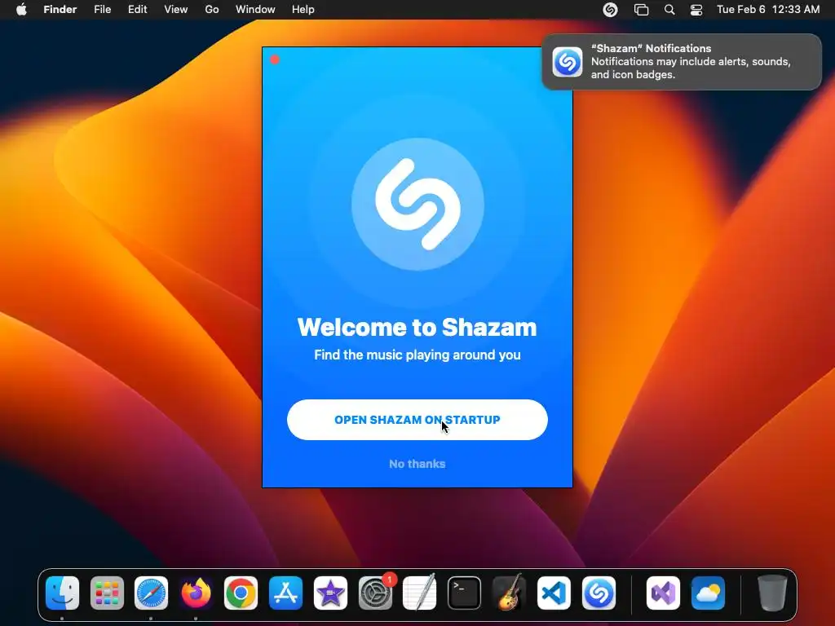Open the Apple menu
Image resolution: width=835 pixels, height=626 pixels.
(x=21, y=10)
